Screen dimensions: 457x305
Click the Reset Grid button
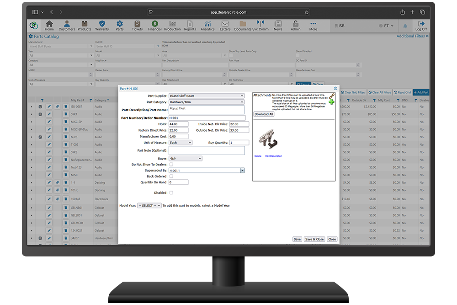(x=402, y=92)
